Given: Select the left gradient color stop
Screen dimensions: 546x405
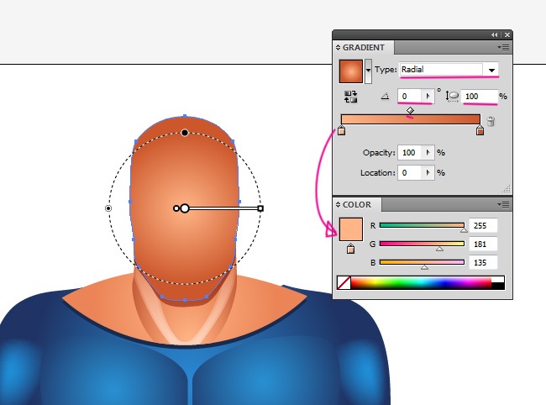Looking at the screenshot, I should point(341,131).
